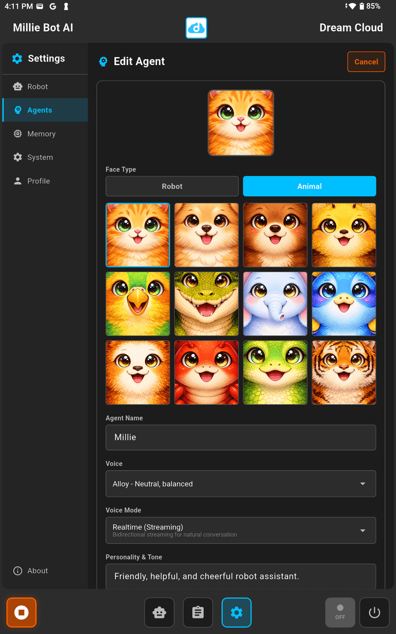Choose the blue penguin face

click(x=344, y=304)
